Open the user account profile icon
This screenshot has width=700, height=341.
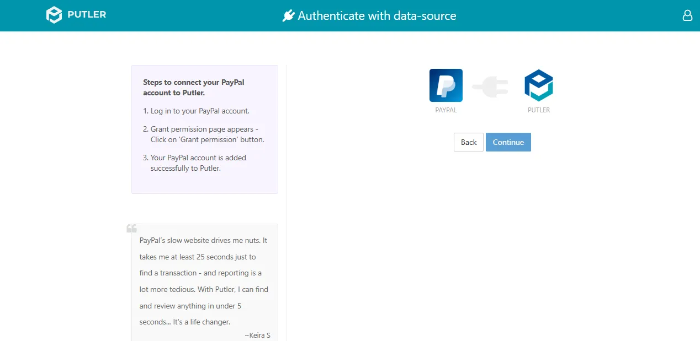pos(687,15)
